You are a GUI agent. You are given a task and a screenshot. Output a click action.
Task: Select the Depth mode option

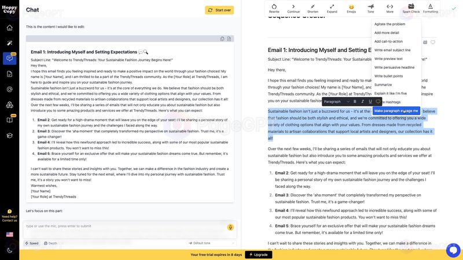click(50, 243)
